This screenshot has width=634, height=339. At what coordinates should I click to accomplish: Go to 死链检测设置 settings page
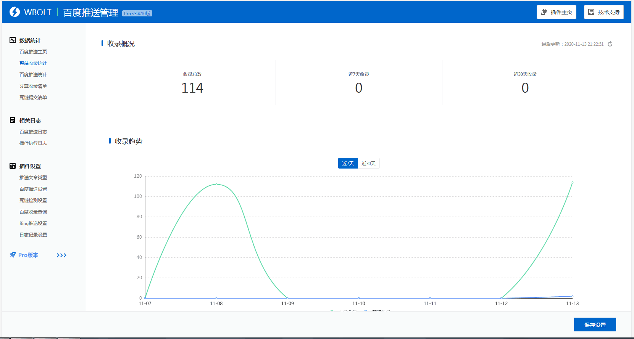[x=33, y=201]
